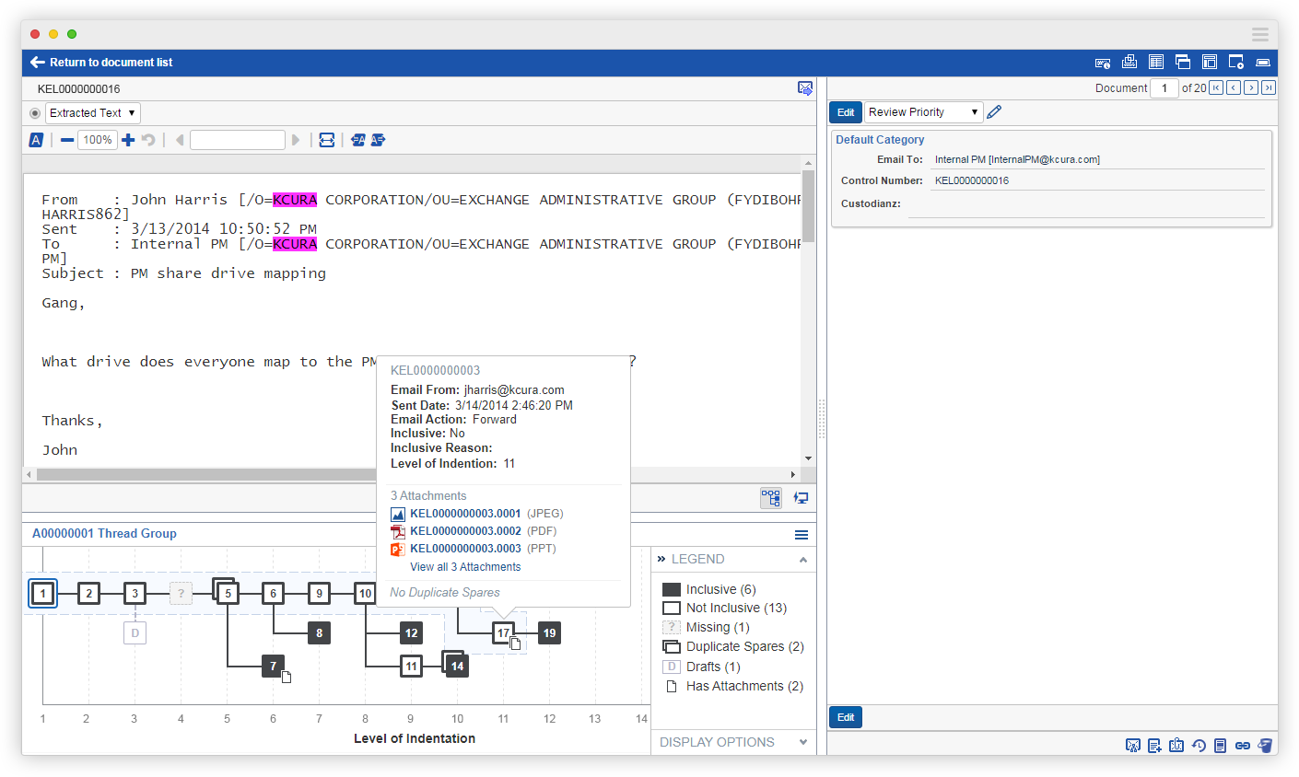The height and width of the screenshot is (777, 1299).
Task: Go to previous search hit arrow
Action: 180,140
